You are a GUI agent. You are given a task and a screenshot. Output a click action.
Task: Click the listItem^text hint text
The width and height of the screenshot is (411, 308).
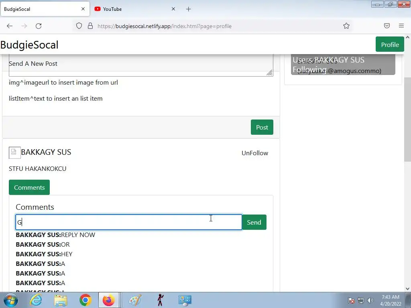[55, 99]
